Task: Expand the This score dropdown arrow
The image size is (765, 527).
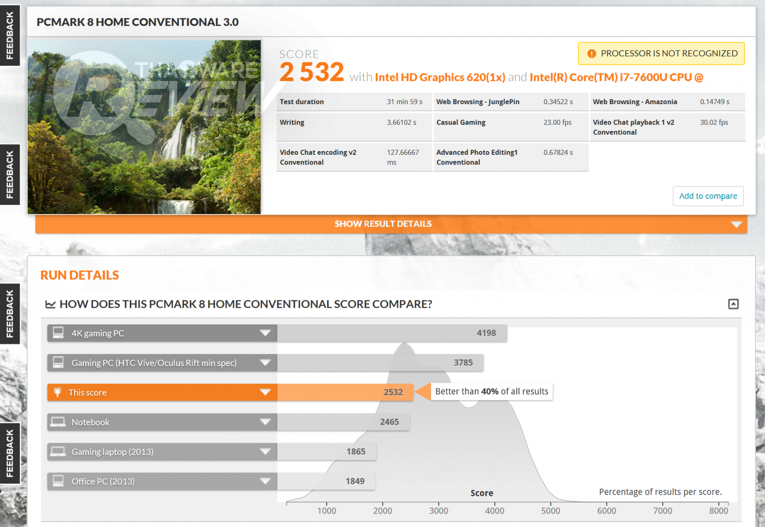Action: pyautogui.click(x=265, y=392)
